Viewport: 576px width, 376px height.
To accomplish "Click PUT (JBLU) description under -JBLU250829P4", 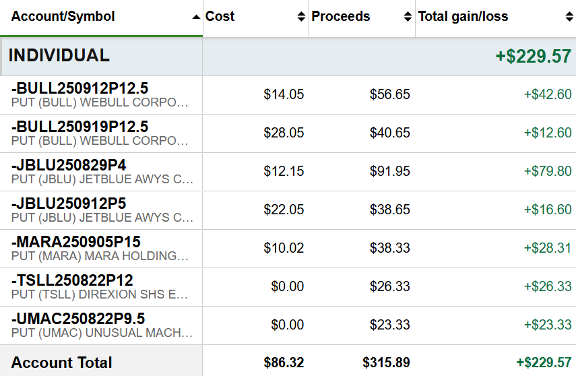I will 102,179.
